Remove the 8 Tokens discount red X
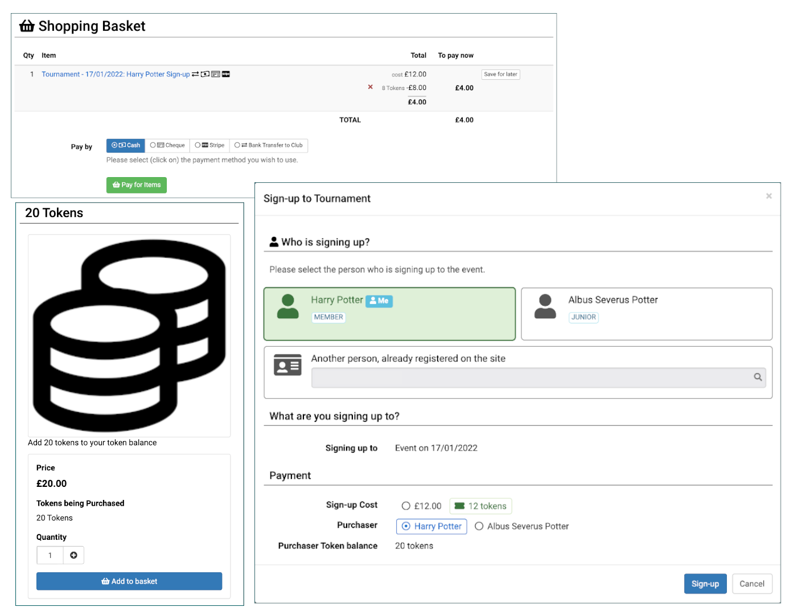The width and height of the screenshot is (794, 615). 370,87
